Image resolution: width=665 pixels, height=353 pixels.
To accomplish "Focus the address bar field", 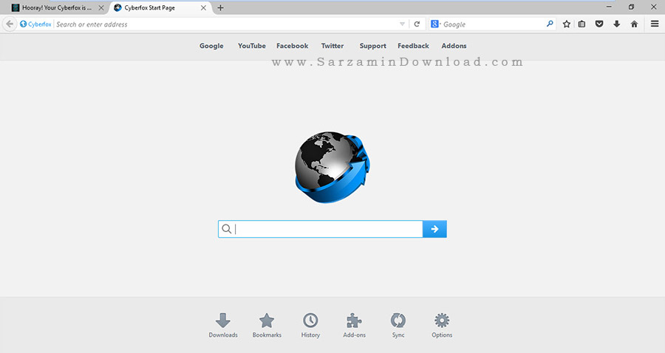I will click(227, 24).
